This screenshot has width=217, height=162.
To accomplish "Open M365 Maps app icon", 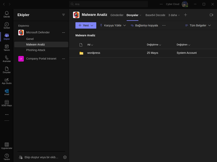I will coord(7,103).
